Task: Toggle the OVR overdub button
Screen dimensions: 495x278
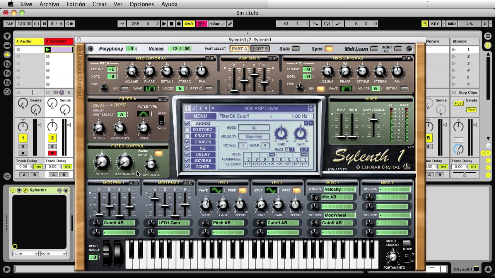Action: (x=189, y=24)
